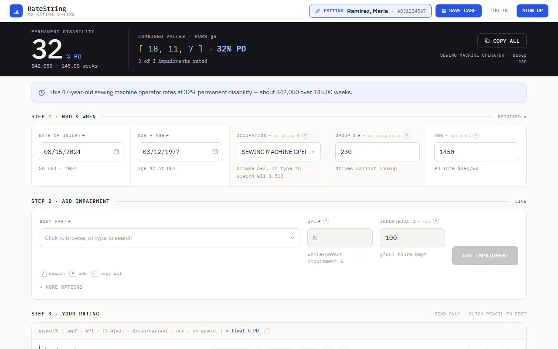Show help for the WPI field
The height and width of the screenshot is (349, 558).
[x=326, y=222]
